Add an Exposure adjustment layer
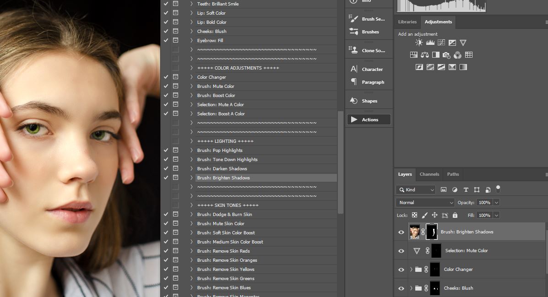 coord(452,43)
